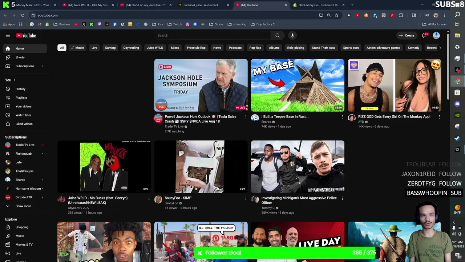This screenshot has width=465, height=262.
Task: Open more options for Teepee Base video
Action: click(x=342, y=117)
